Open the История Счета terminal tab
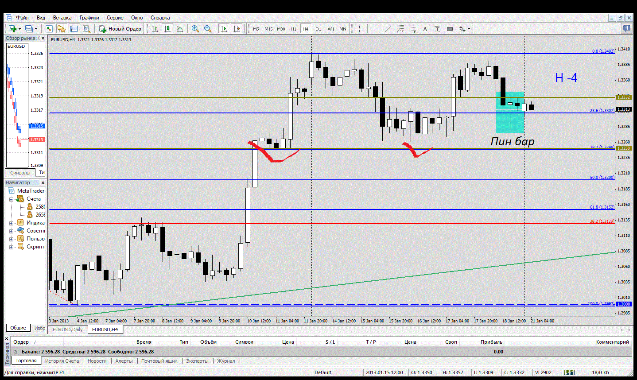Viewport: 637px width, 380px height. tap(62, 361)
